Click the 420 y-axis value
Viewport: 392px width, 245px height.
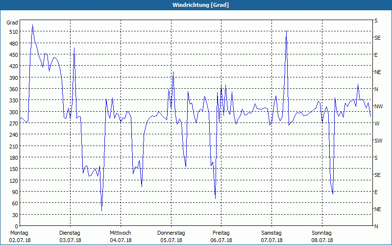[14, 66]
